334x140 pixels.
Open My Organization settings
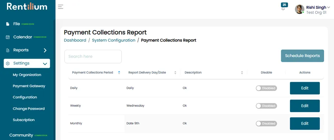click(27, 75)
